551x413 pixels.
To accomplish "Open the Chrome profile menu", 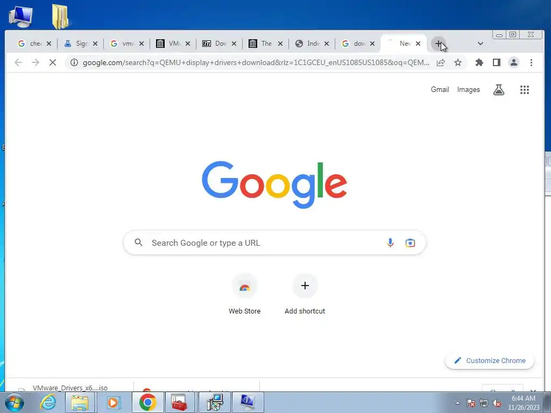I will tap(514, 62).
